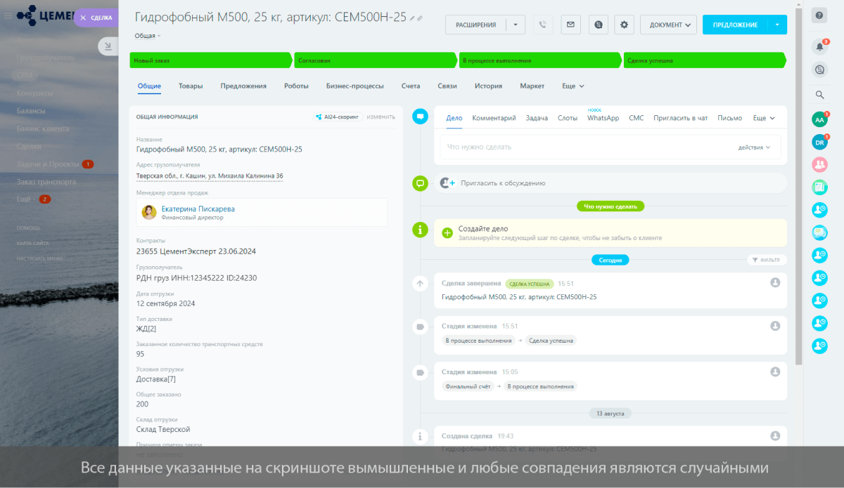
Task: Expand Ещё in the left menu
Action: tap(24, 199)
